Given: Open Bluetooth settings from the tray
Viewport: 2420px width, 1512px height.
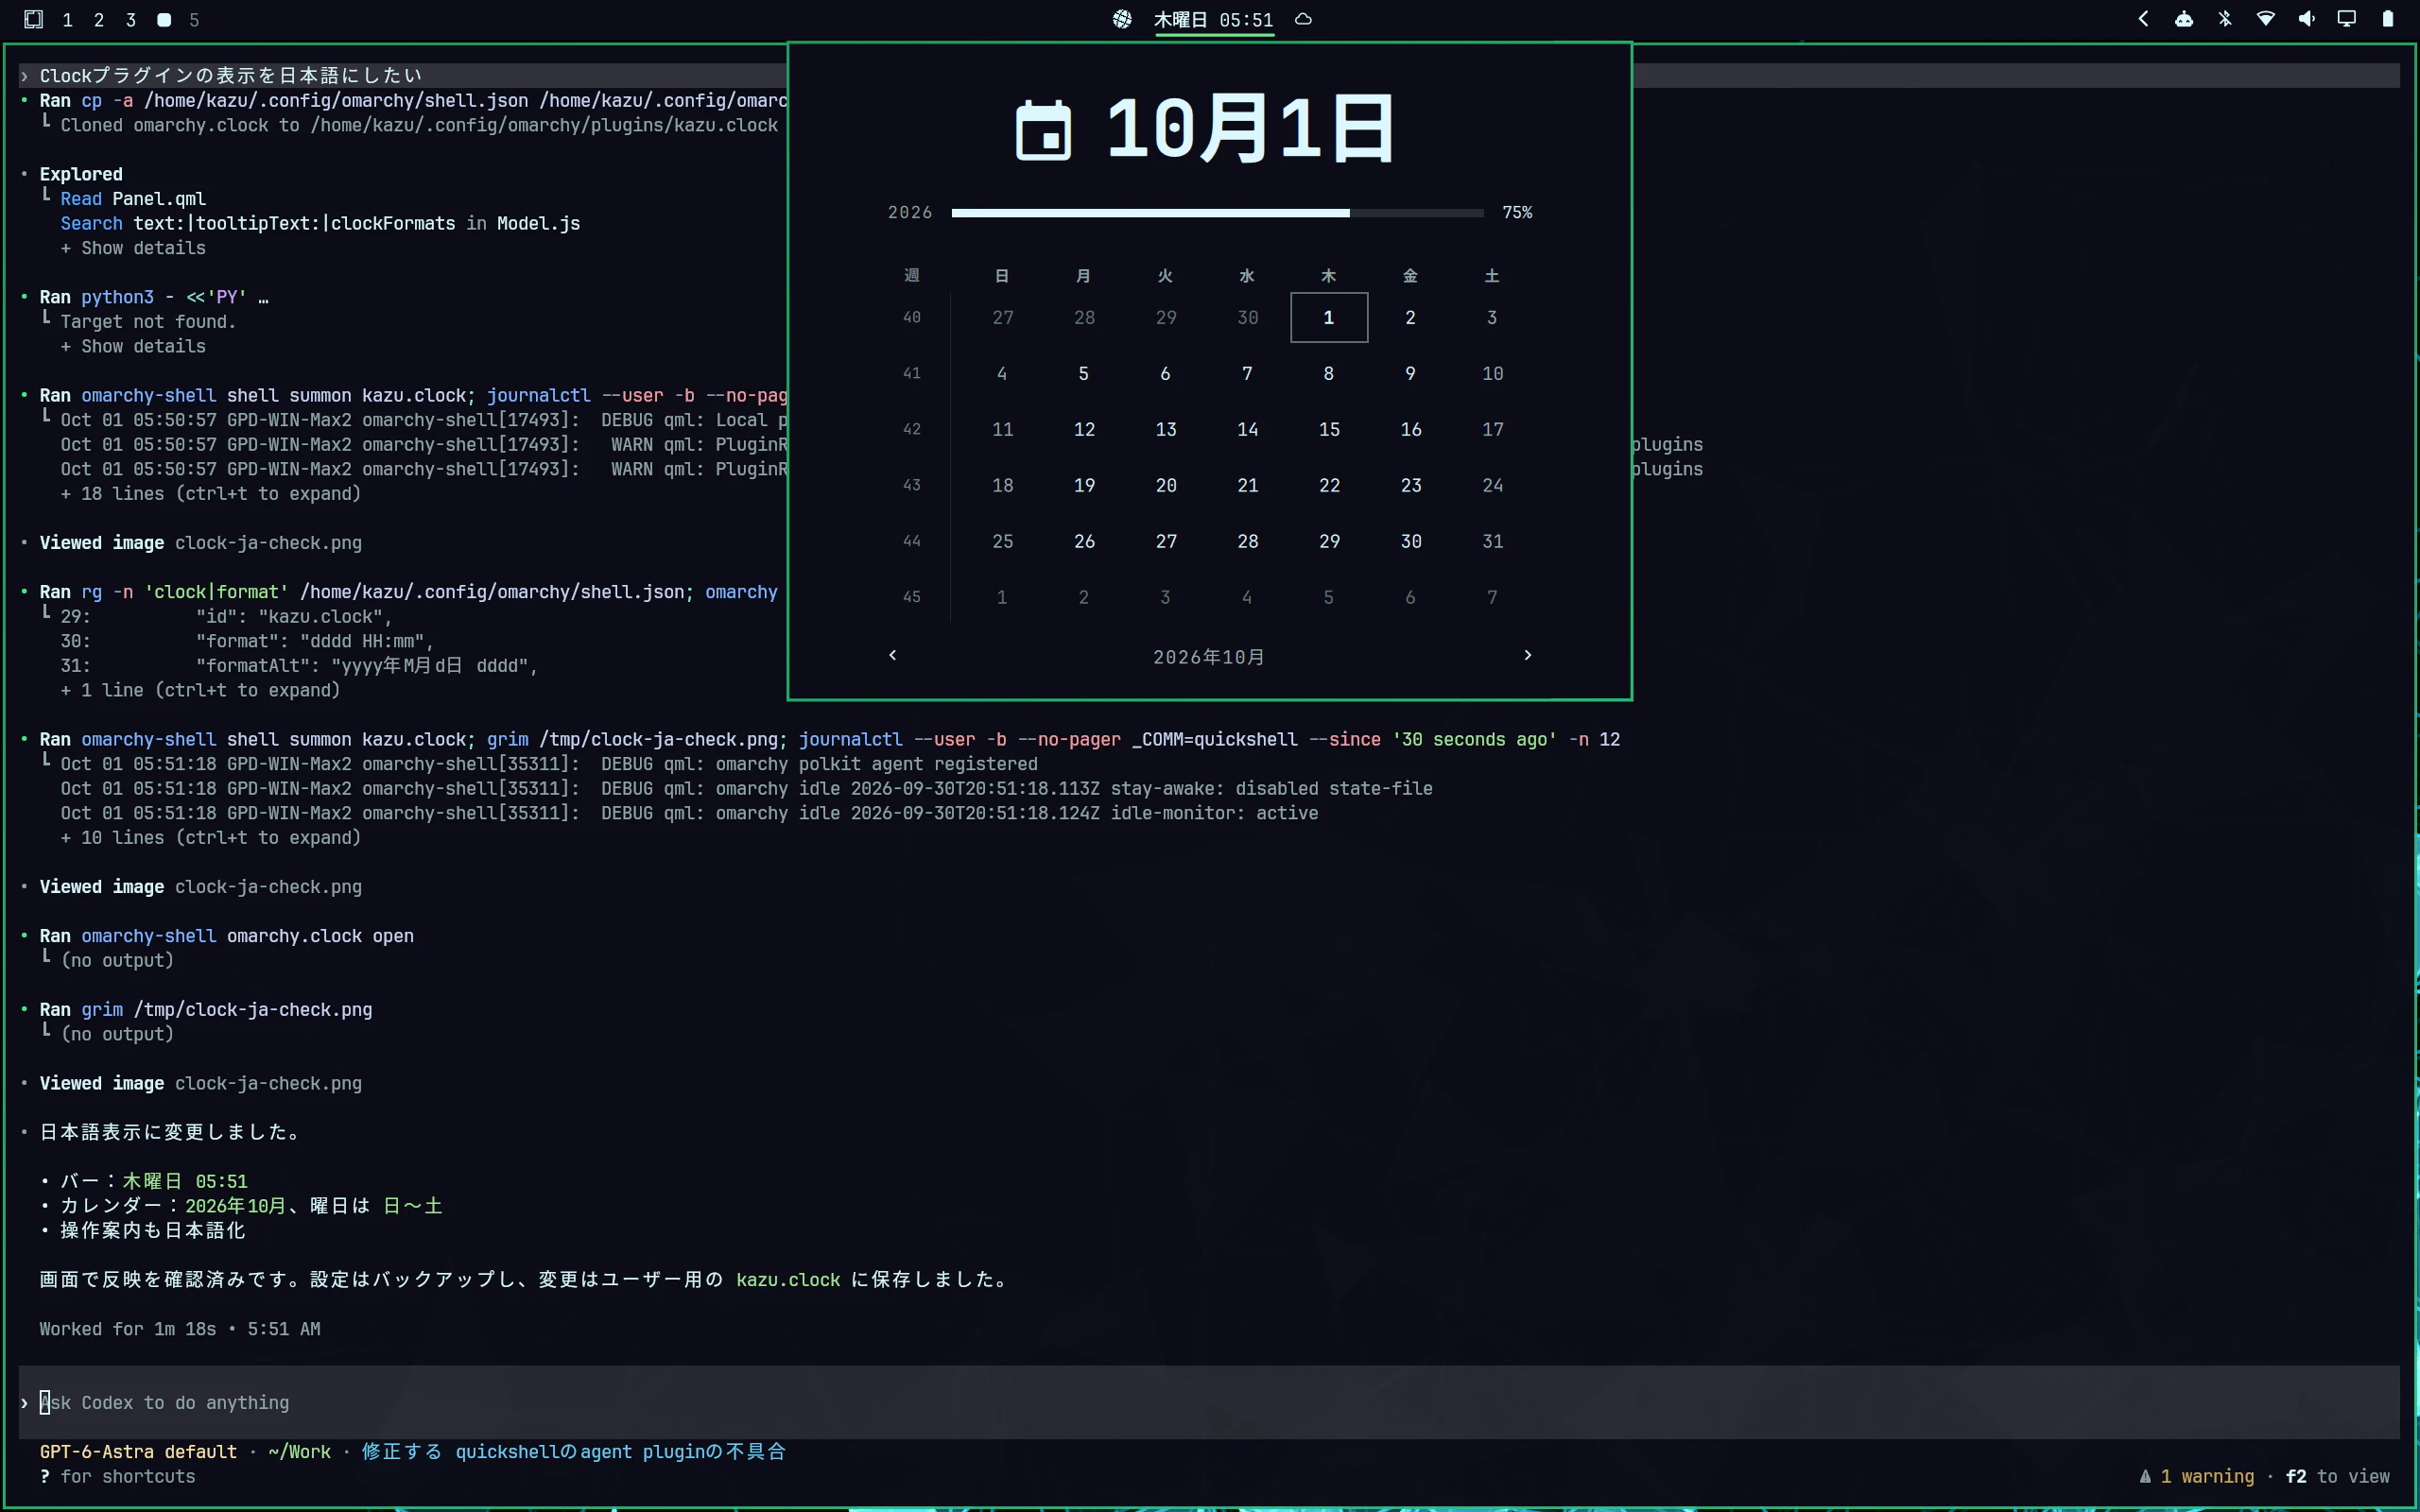Looking at the screenshot, I should (x=2225, y=19).
